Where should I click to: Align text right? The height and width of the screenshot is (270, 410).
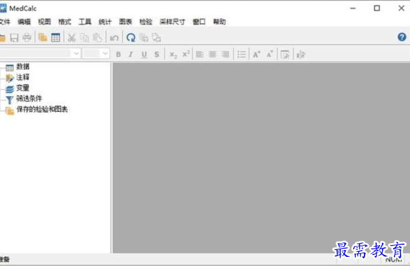pyautogui.click(x=225, y=54)
